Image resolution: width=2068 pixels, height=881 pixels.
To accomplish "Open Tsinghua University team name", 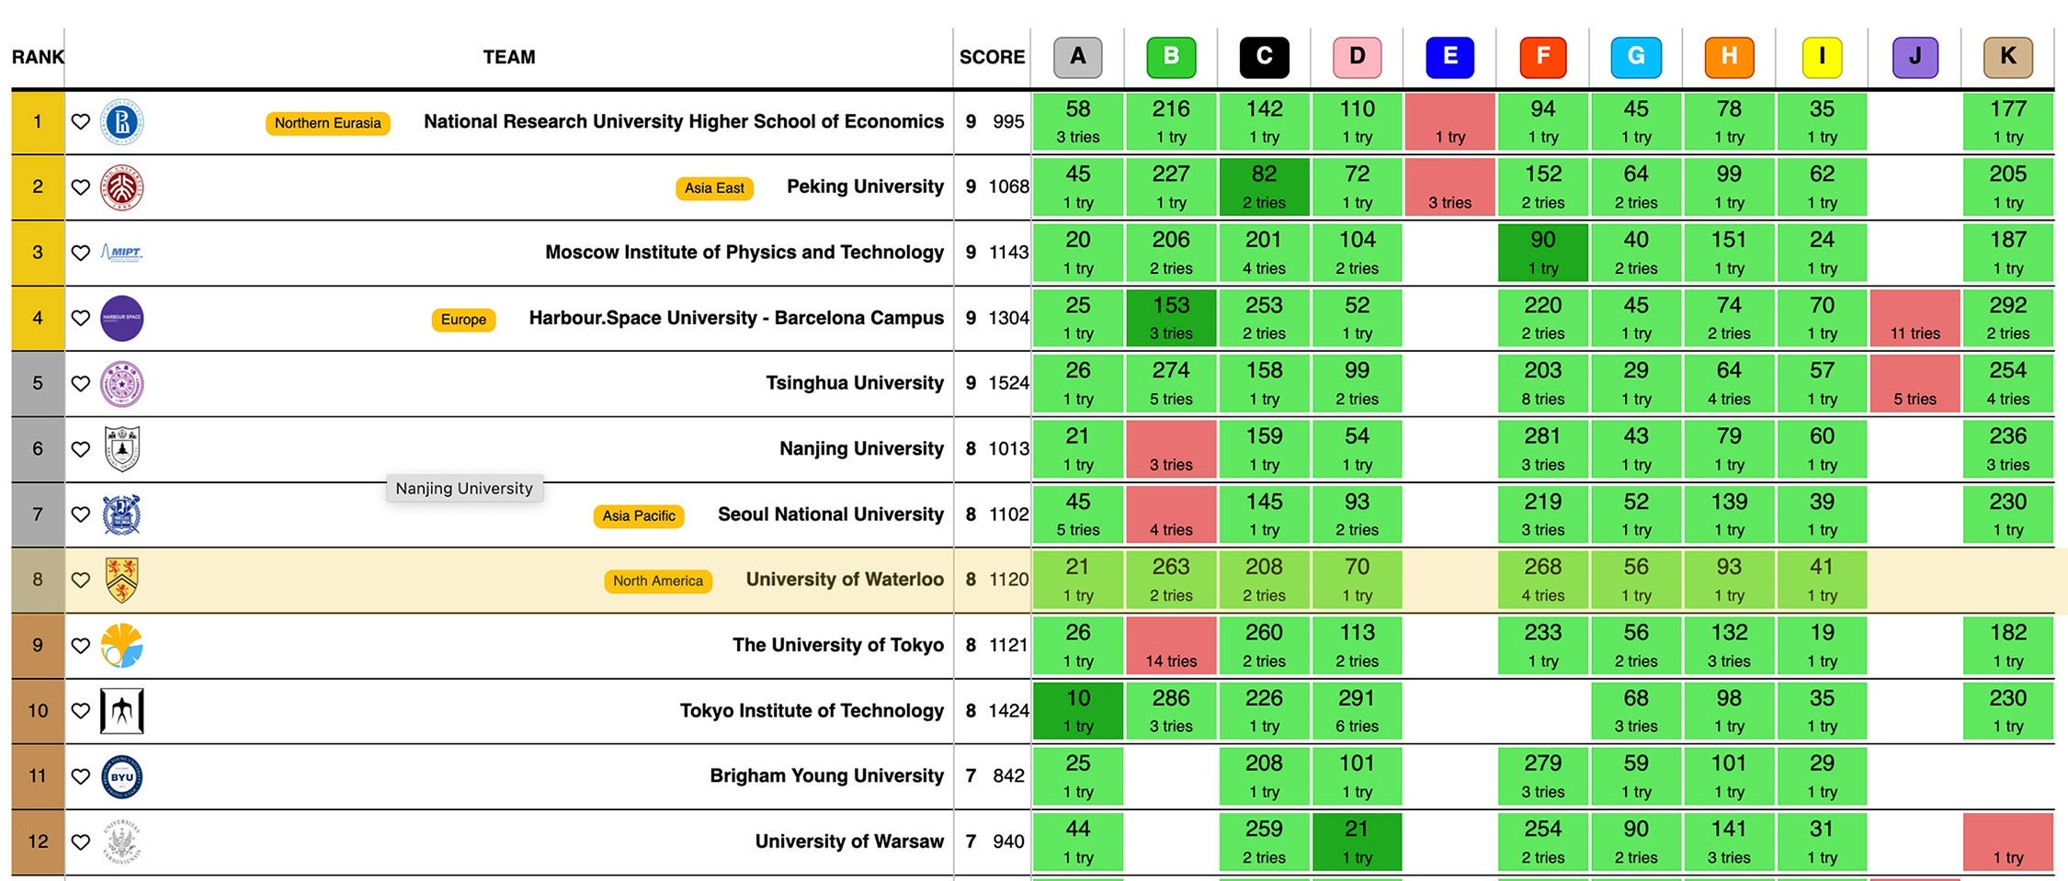I will click(855, 383).
